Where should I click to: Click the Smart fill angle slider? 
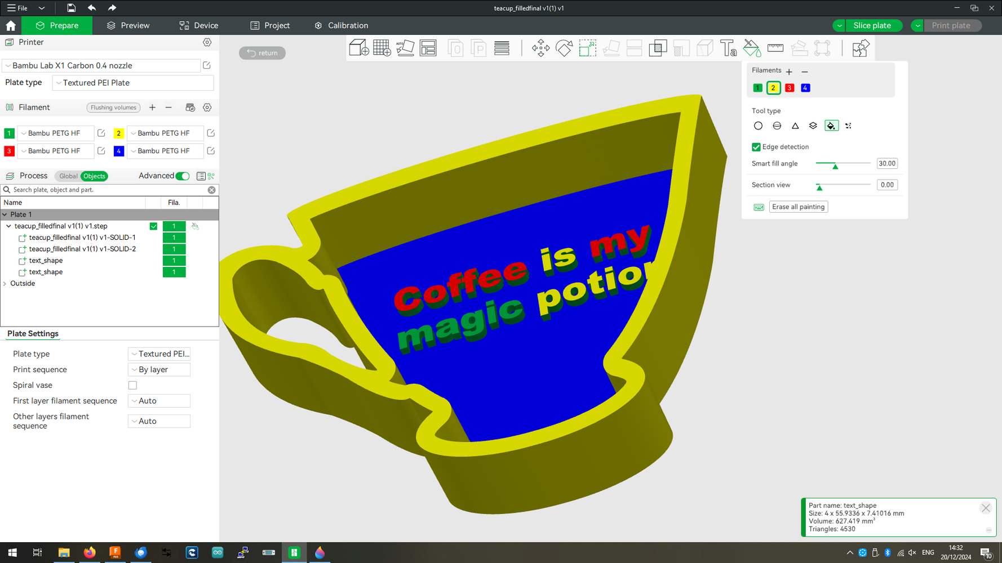pyautogui.click(x=843, y=164)
